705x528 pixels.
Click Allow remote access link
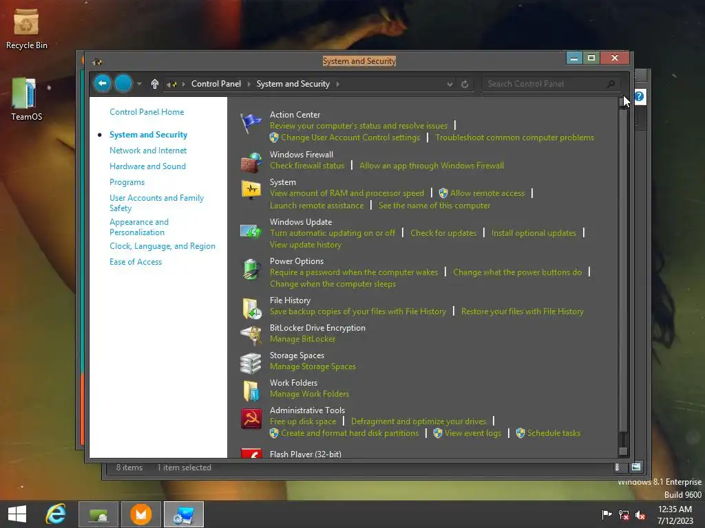pos(487,193)
